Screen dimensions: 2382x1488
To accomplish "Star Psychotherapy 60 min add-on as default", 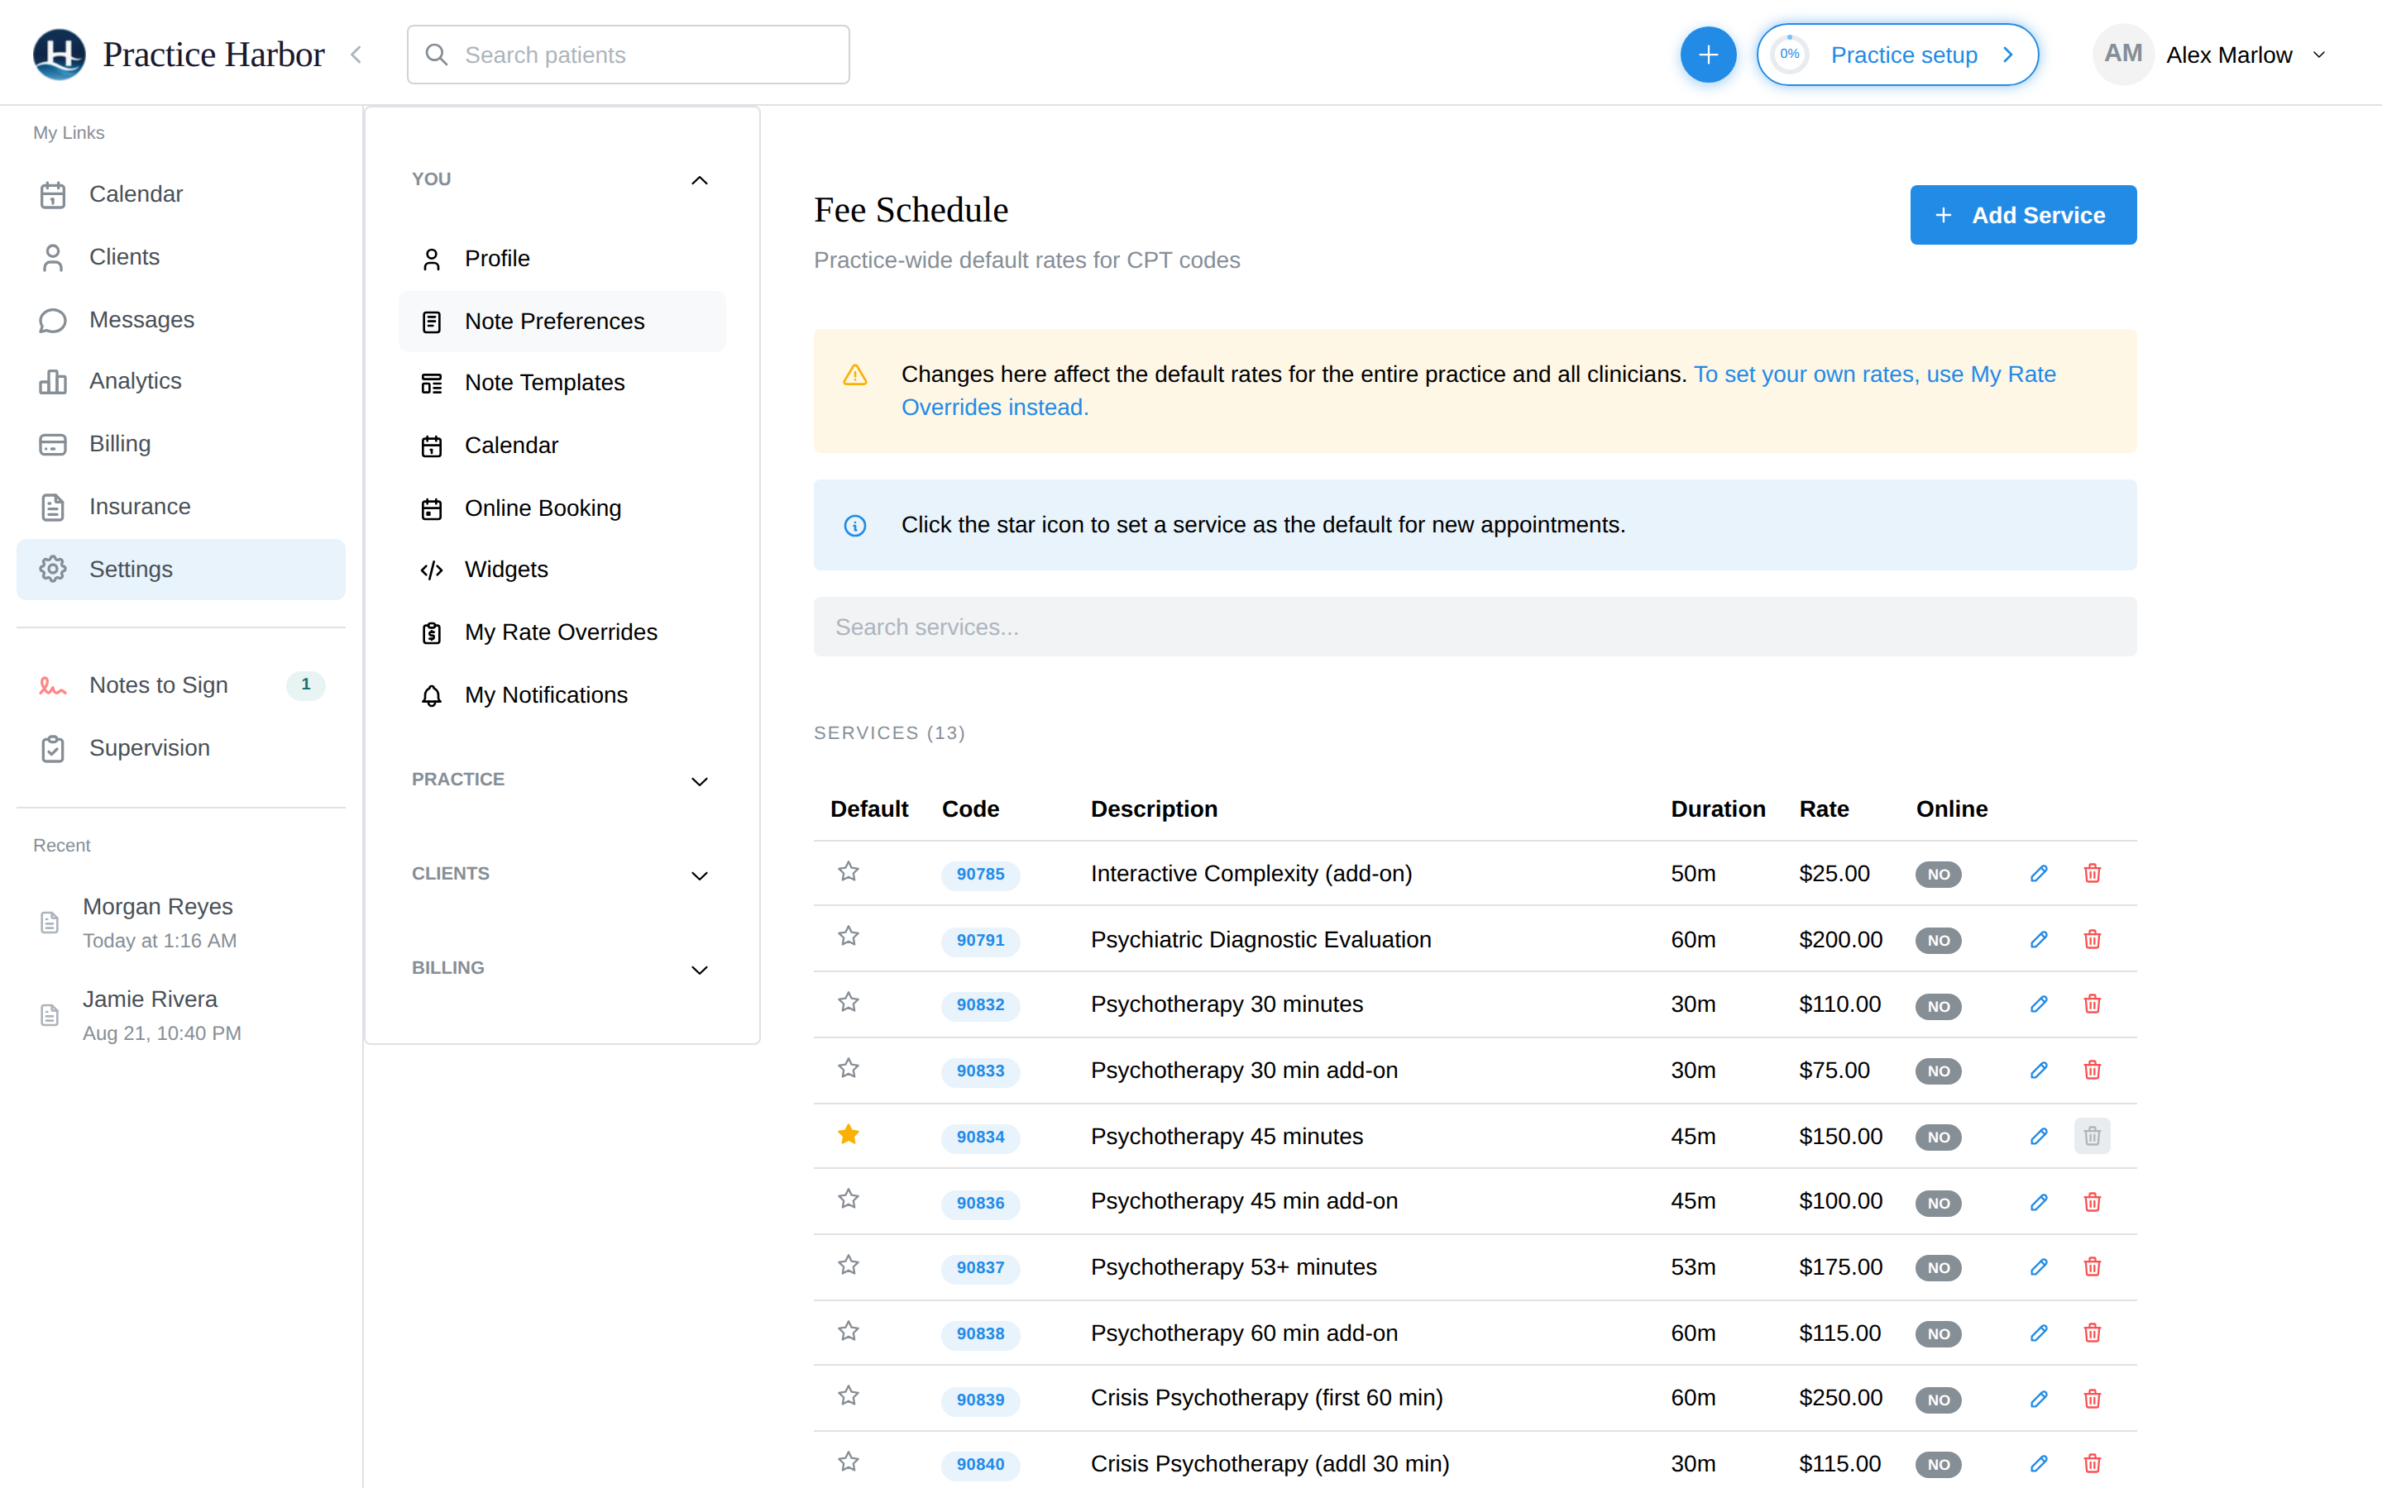I will [849, 1331].
